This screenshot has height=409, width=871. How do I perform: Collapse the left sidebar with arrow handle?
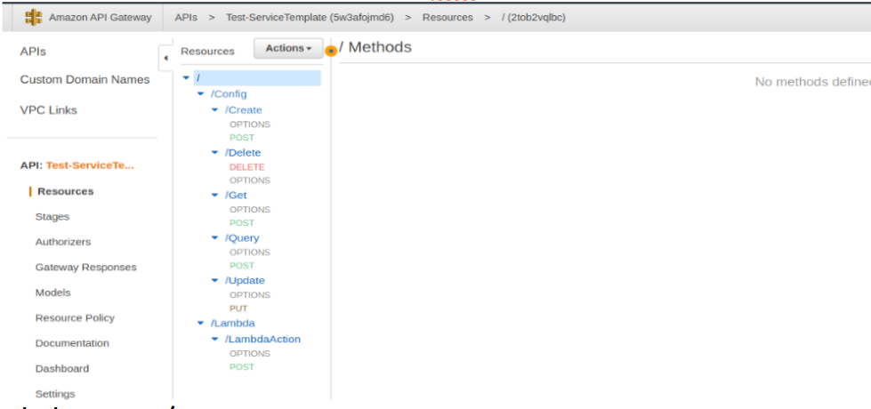[x=165, y=60]
